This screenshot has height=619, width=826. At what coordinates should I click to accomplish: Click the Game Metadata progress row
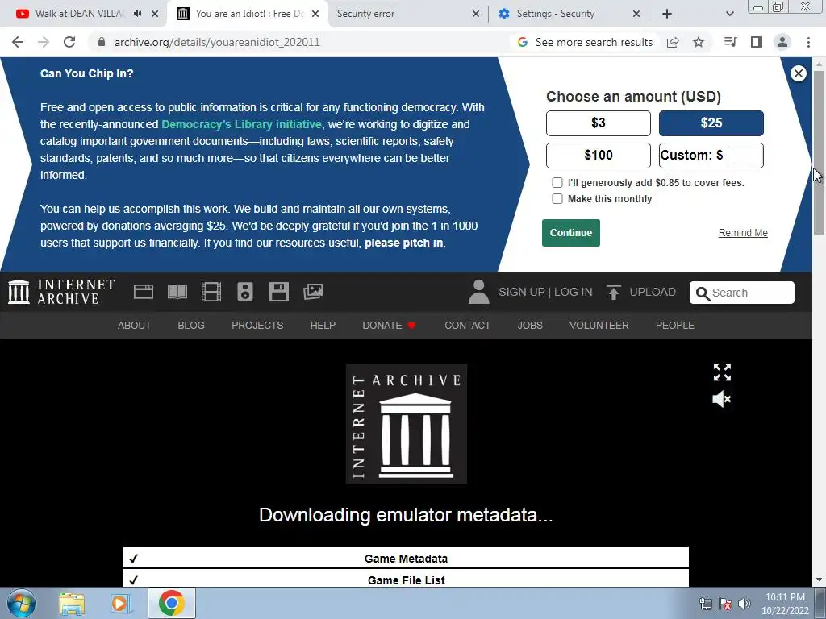tap(407, 558)
